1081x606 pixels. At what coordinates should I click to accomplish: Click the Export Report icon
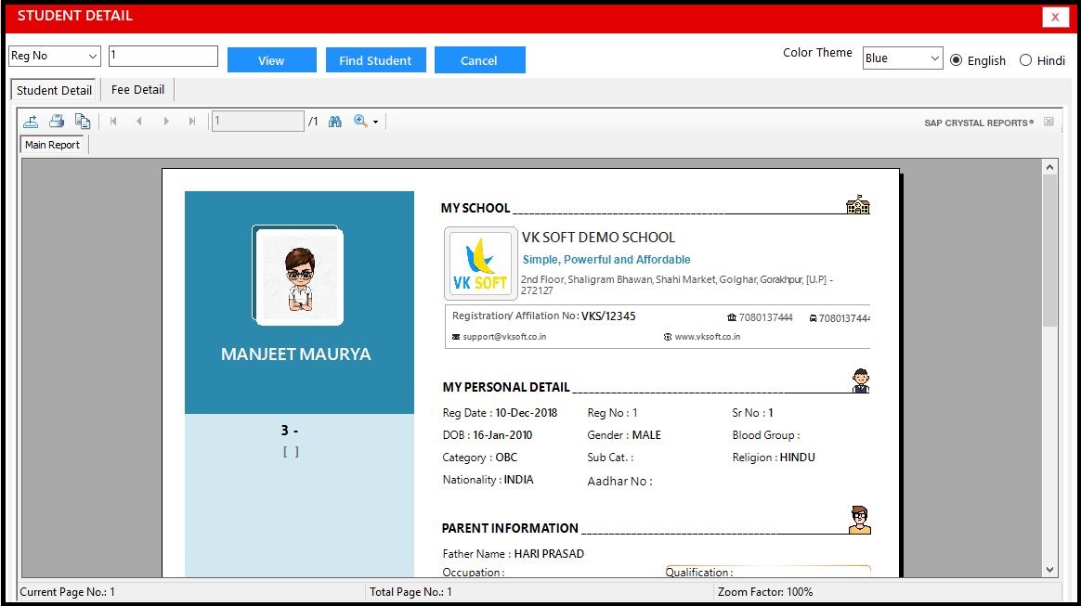tap(31, 122)
